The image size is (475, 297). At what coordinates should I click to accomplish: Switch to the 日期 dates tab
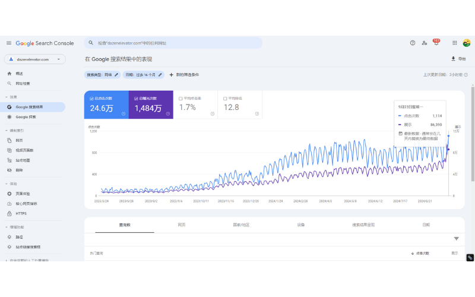click(x=426, y=225)
